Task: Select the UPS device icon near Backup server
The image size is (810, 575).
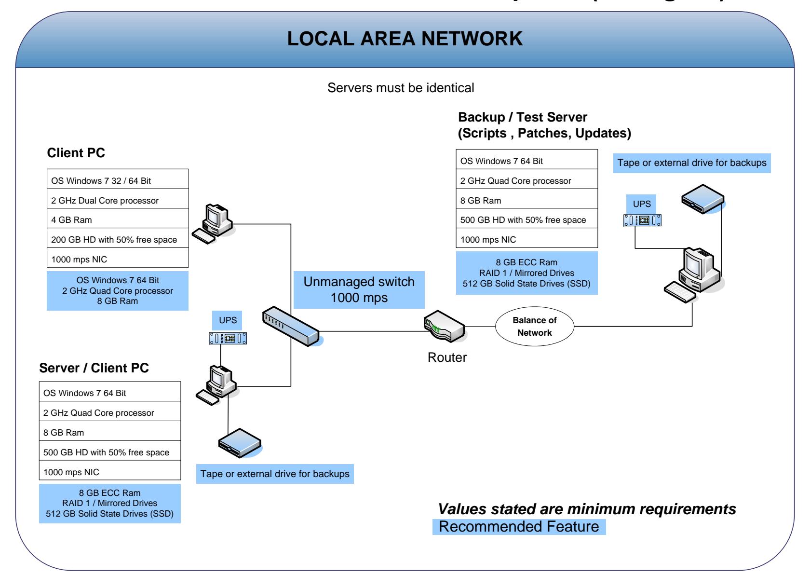Action: tap(642, 221)
